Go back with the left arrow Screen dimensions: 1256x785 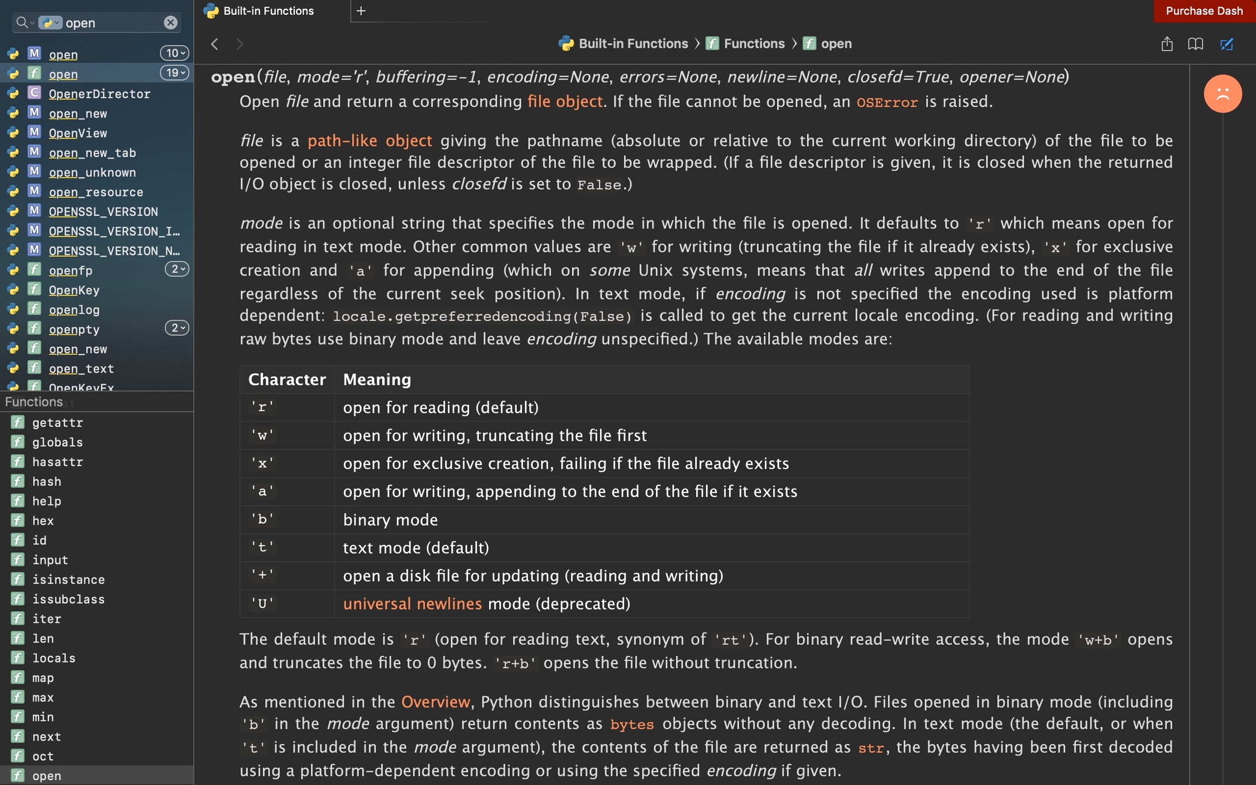(215, 44)
